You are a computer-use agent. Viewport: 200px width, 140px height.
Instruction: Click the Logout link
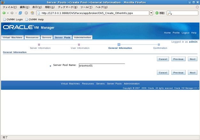click(185, 33)
